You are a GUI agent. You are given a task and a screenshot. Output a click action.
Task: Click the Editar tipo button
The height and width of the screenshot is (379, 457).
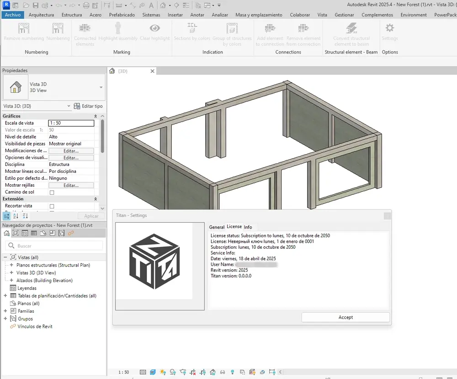[88, 106]
